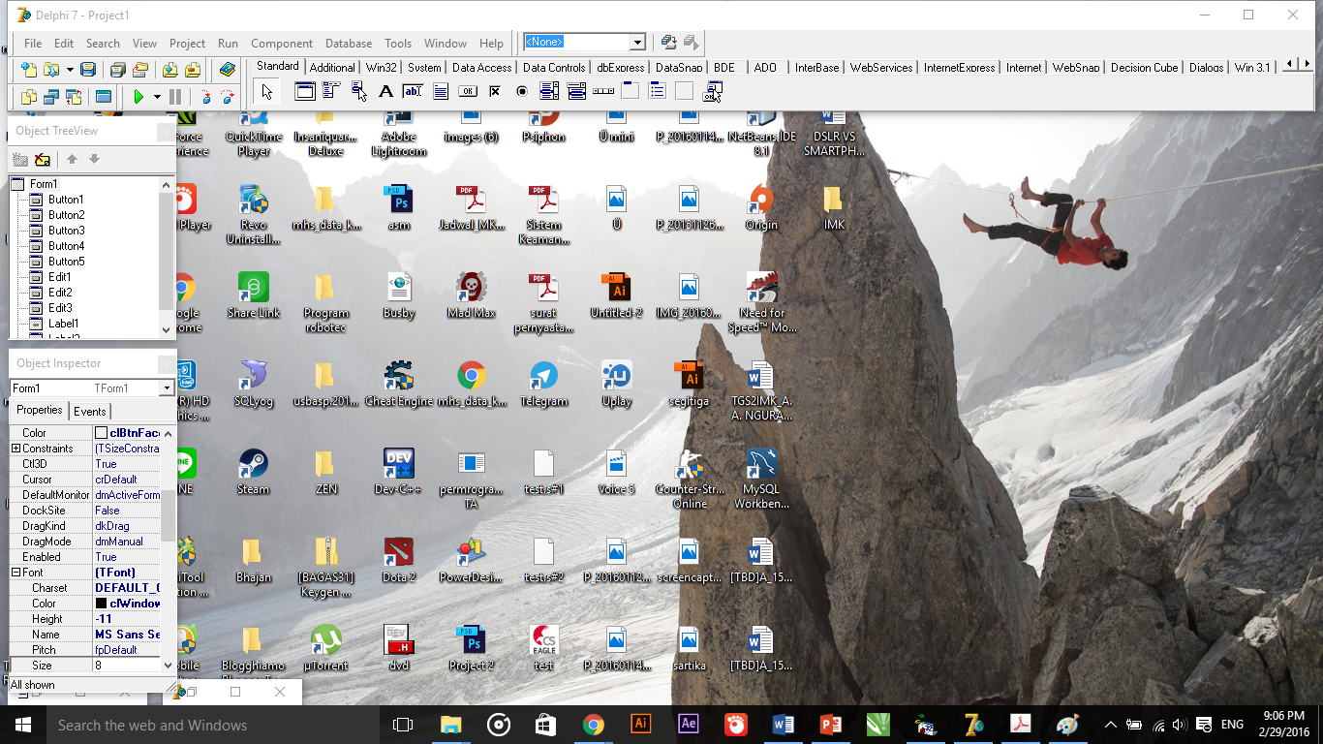
Task: Open Object Inspector component selector Form1 dropdown
Action: 167,388
